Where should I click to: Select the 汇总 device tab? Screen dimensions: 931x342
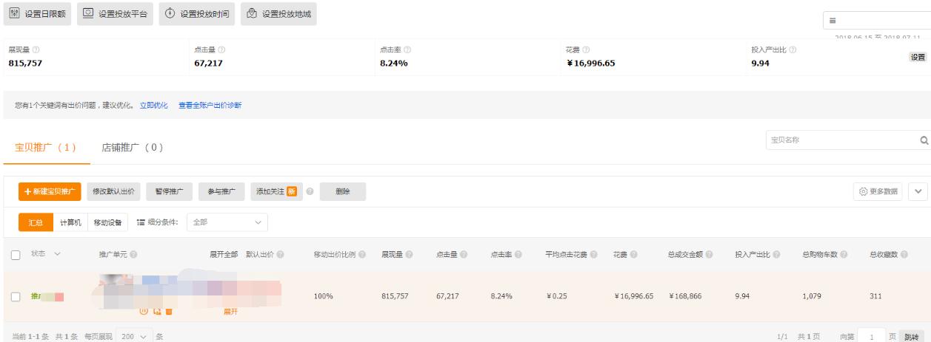click(36, 222)
